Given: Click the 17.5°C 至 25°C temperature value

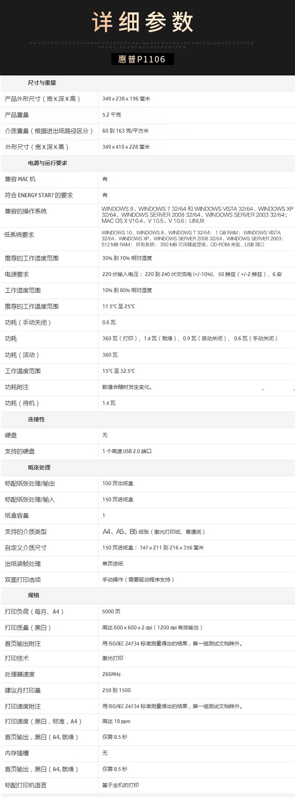Looking at the screenshot, I should point(118,306).
